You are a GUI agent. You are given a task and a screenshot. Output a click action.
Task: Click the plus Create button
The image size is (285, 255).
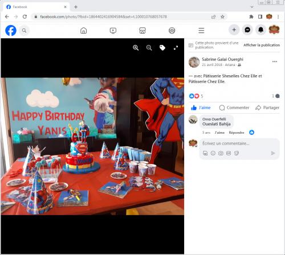pyautogui.click(x=234, y=30)
